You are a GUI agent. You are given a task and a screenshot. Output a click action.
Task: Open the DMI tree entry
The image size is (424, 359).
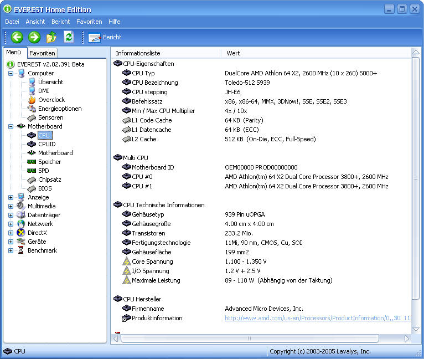click(44, 91)
